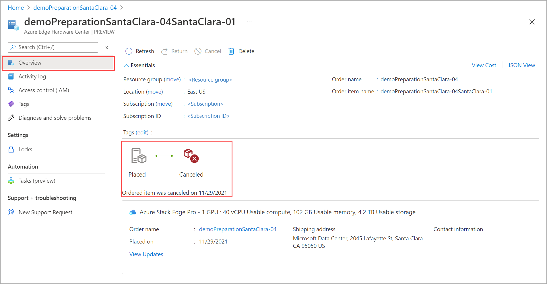Select the Order item name value text
Screen dimensions: 547x284
click(436, 91)
